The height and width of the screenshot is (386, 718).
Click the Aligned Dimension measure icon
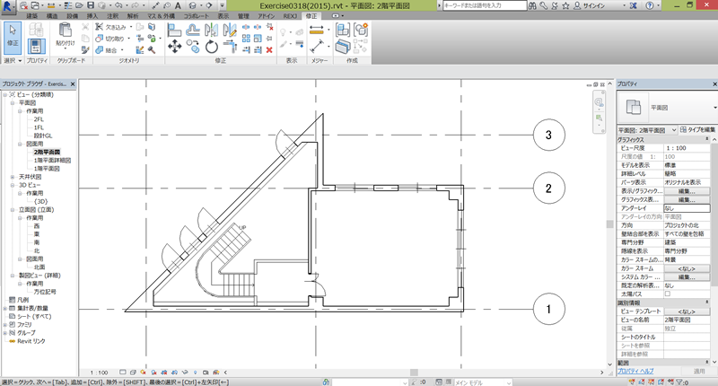click(317, 30)
